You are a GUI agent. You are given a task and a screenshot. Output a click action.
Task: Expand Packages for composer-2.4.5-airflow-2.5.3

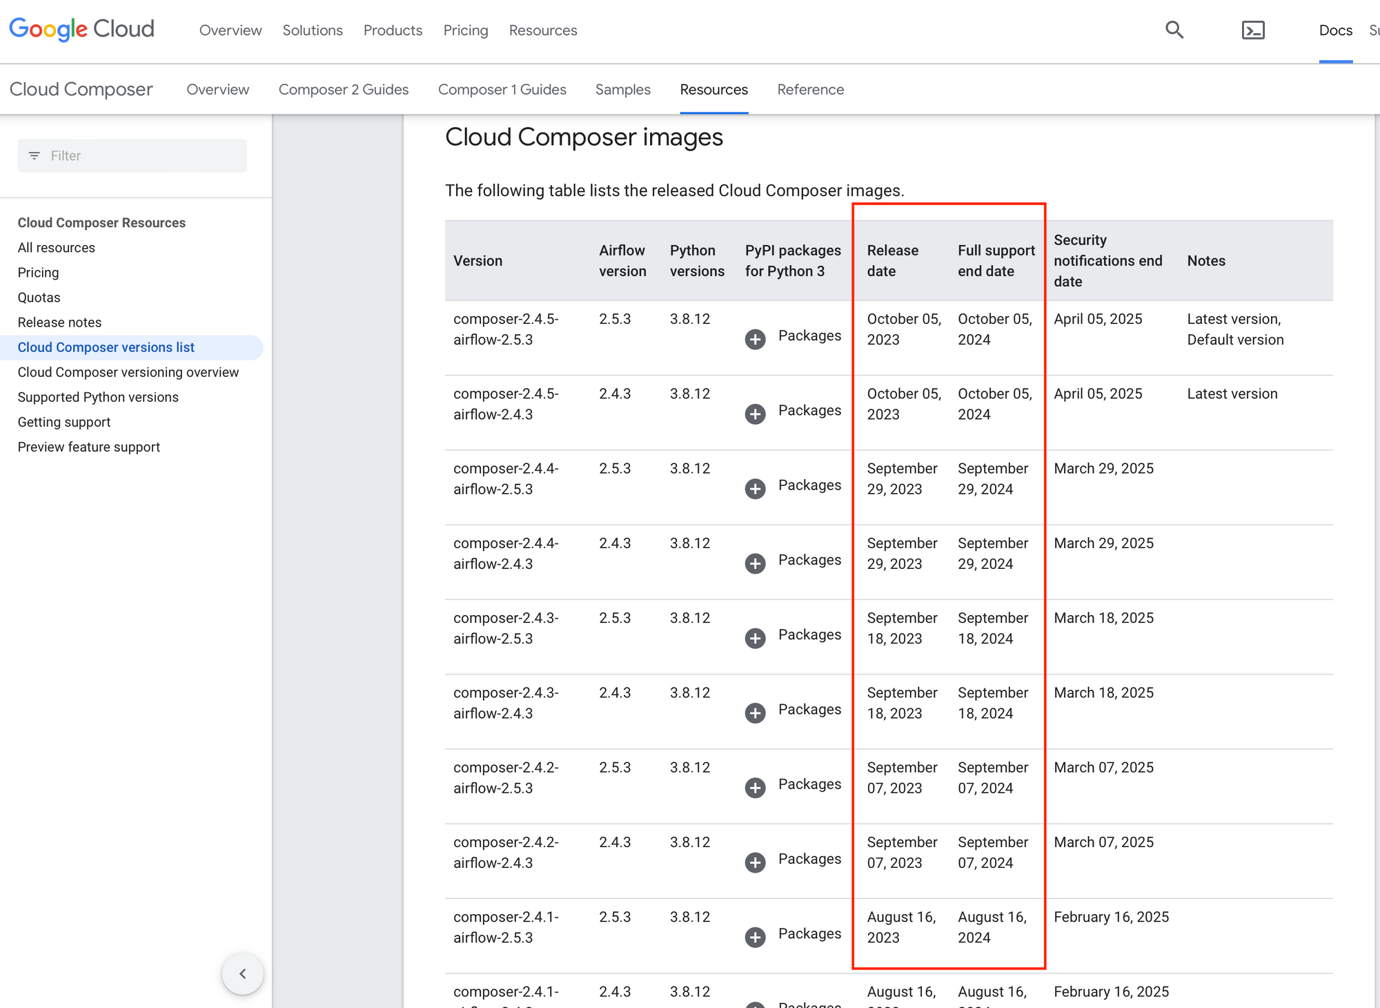point(756,339)
